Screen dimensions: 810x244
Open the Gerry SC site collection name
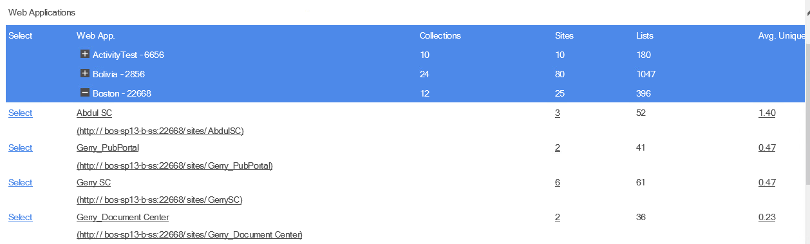coord(93,183)
